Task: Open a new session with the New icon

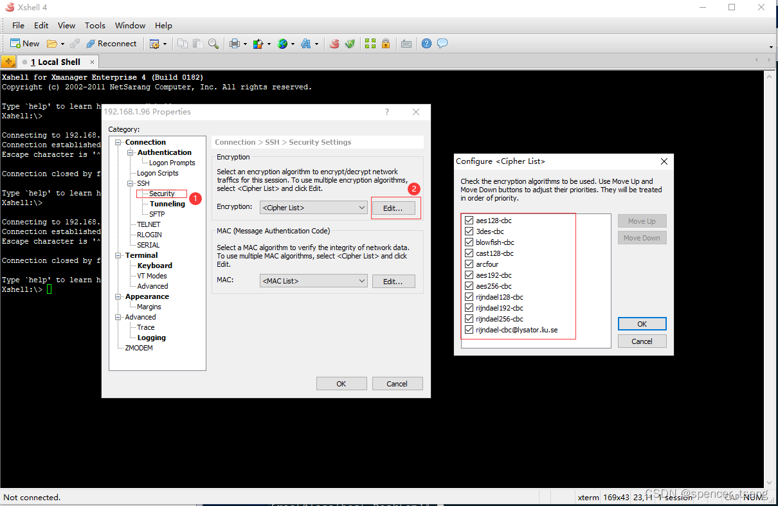Action: (24, 43)
